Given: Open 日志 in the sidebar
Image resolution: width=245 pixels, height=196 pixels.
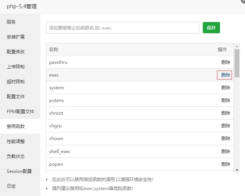Looking at the screenshot, I should coord(11,186).
